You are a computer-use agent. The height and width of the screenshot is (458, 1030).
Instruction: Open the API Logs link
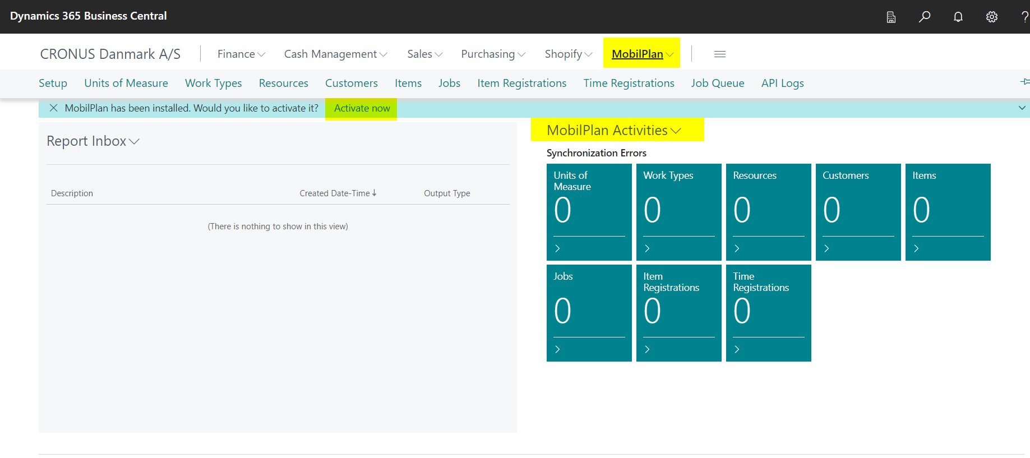pos(782,83)
